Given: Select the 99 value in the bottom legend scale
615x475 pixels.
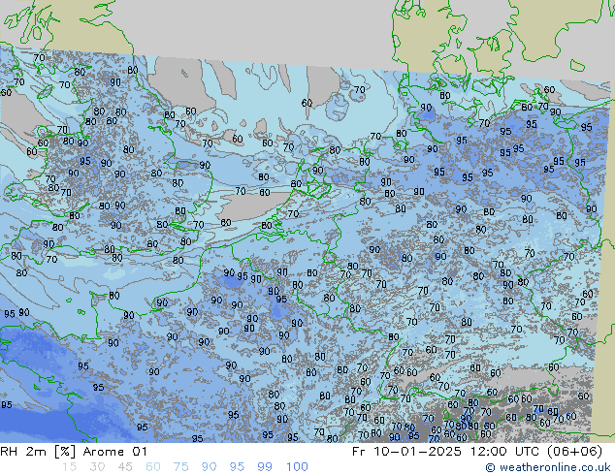Looking at the screenshot, I should (x=265, y=467).
